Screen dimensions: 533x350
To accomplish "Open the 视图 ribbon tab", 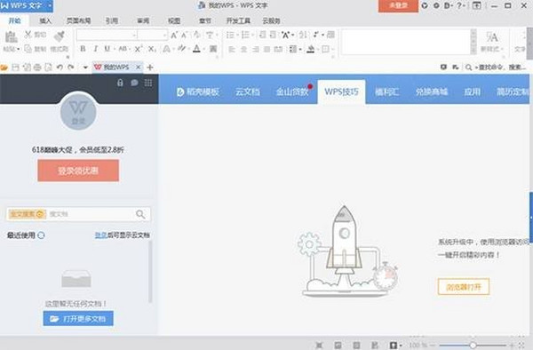I will (x=174, y=20).
